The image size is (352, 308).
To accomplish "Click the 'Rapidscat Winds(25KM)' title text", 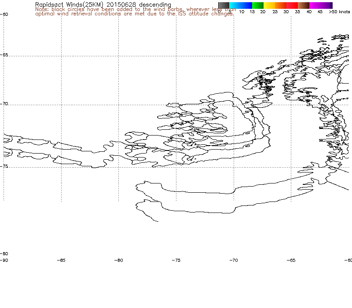I will [x=69, y=5].
